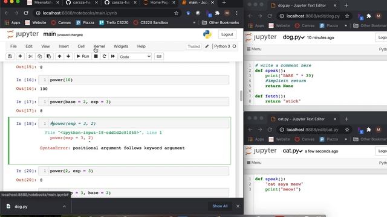Save notebook with the floppy disk icon

[10, 56]
